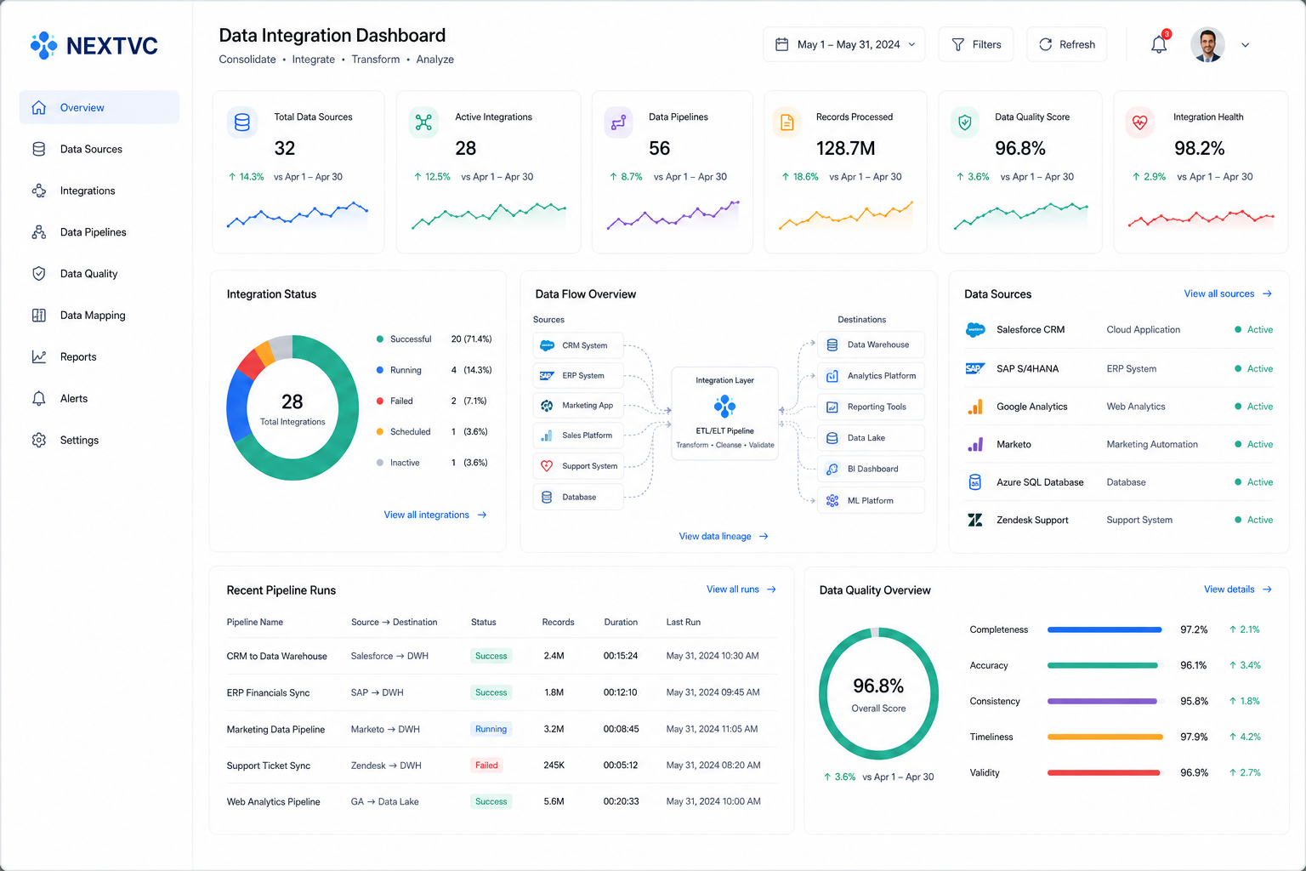Select the Data Warehouse destination icon

(832, 344)
